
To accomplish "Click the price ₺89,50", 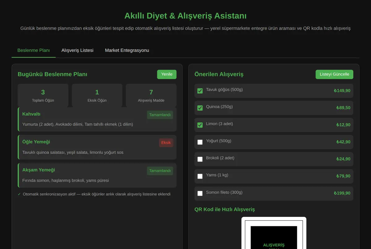I will 343,108.
